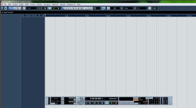Click the SYNC button in transport

(x=136, y=103)
